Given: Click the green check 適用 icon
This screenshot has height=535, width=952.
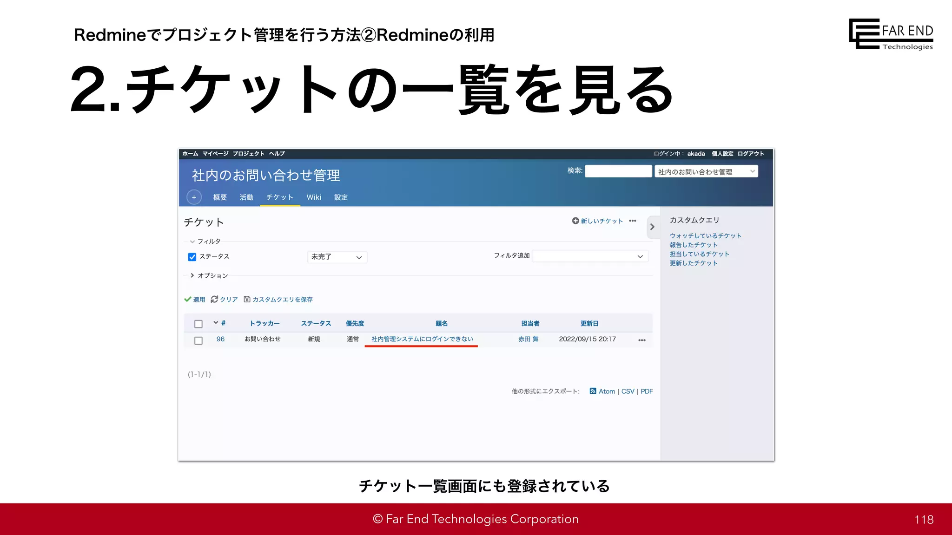Looking at the screenshot, I should (x=188, y=299).
